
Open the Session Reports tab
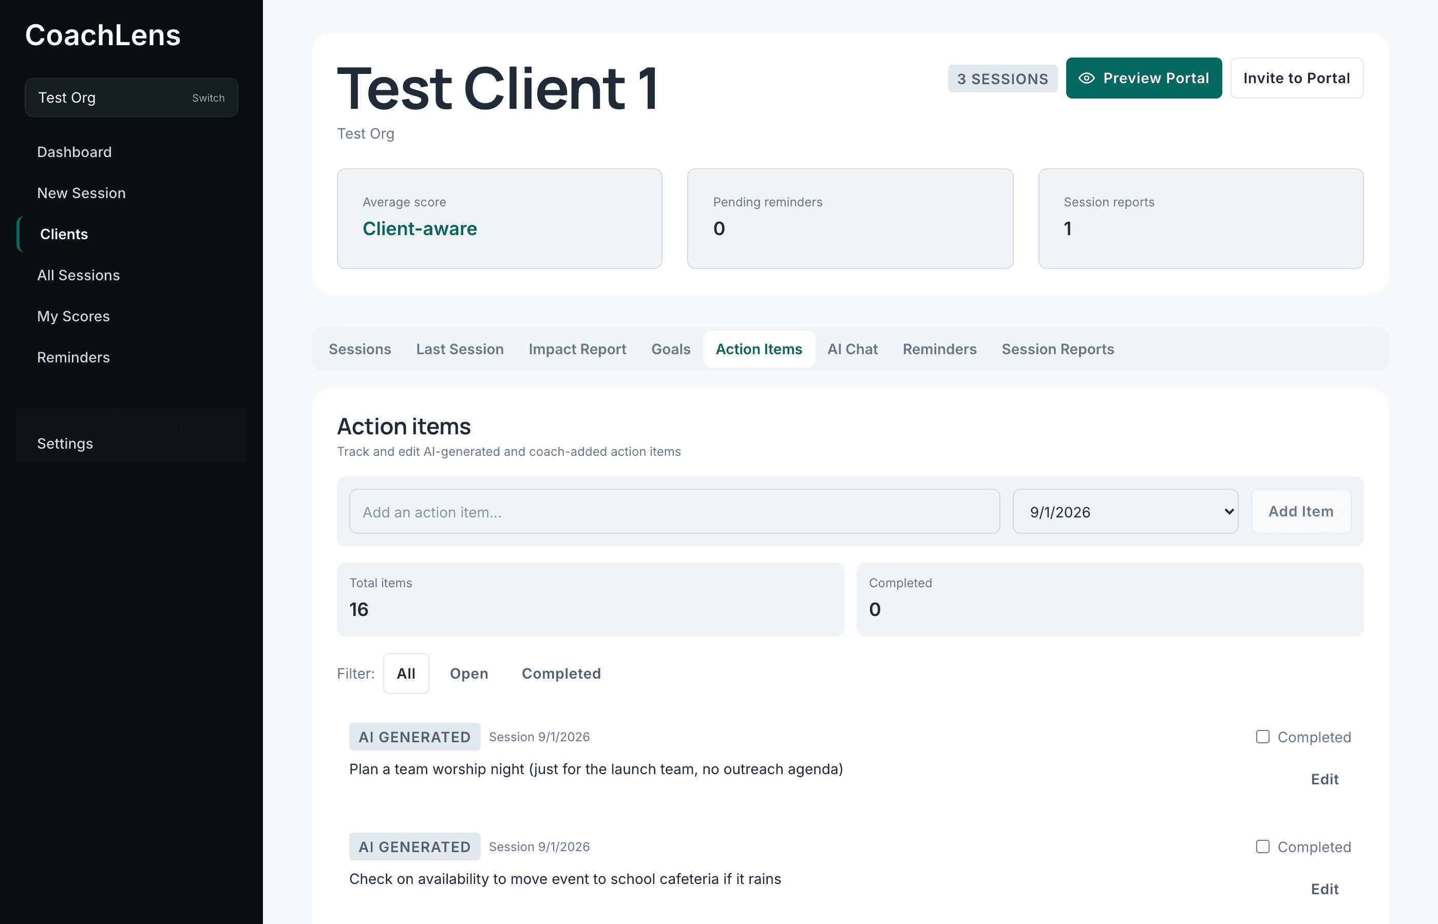click(x=1057, y=349)
